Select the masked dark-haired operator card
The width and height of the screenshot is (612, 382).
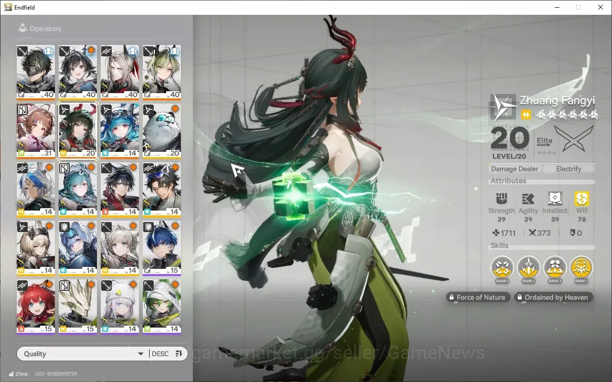(36, 73)
